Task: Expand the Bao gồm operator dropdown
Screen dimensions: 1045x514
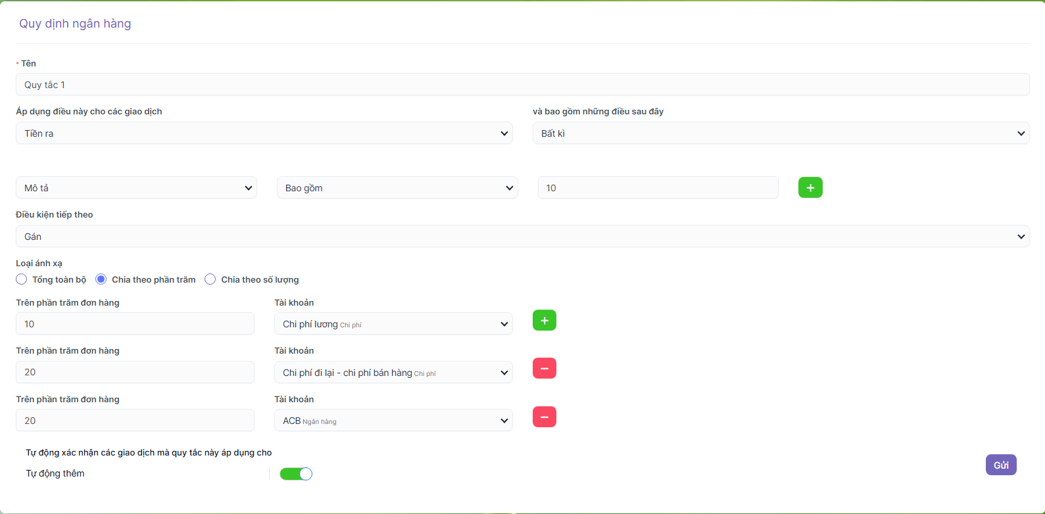Action: (397, 188)
